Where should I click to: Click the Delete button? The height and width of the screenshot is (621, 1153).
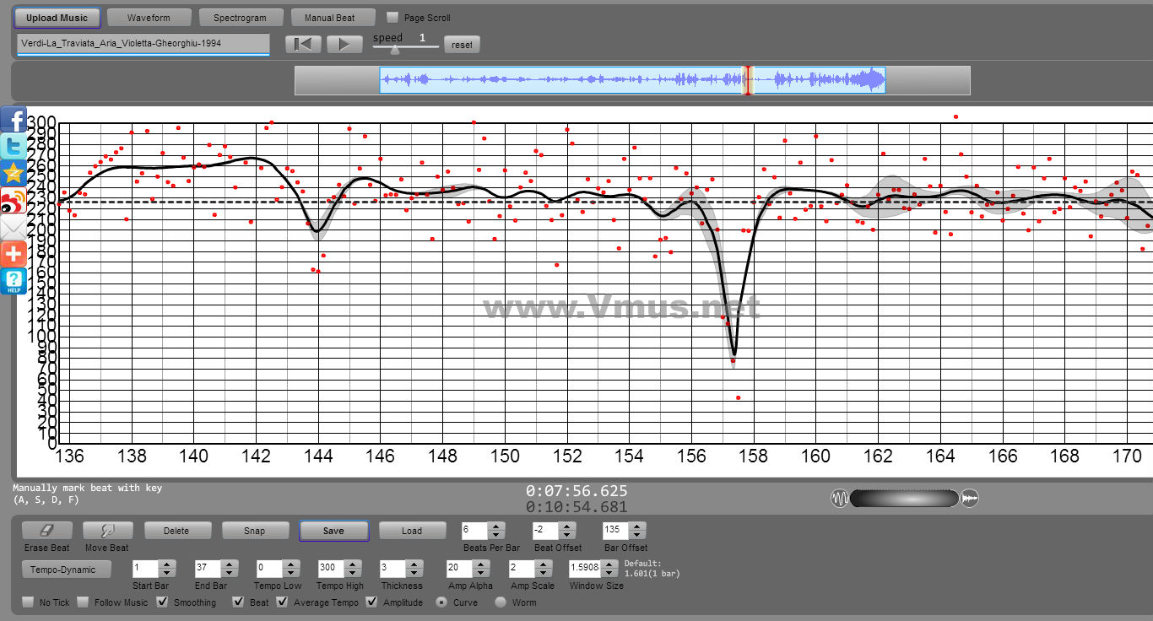coord(176,531)
